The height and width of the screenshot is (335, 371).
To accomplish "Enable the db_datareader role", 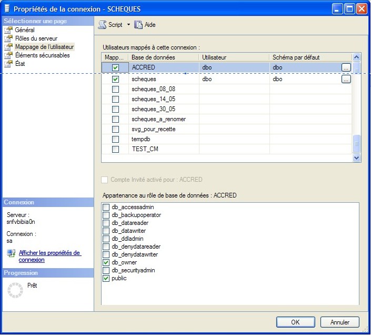I will click(106, 223).
